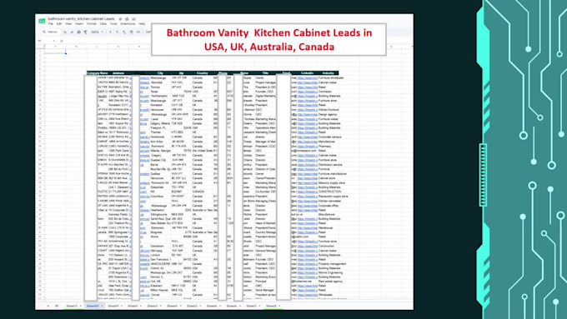
Task: Expand the name box dropdown arrow
Action: coord(54,41)
